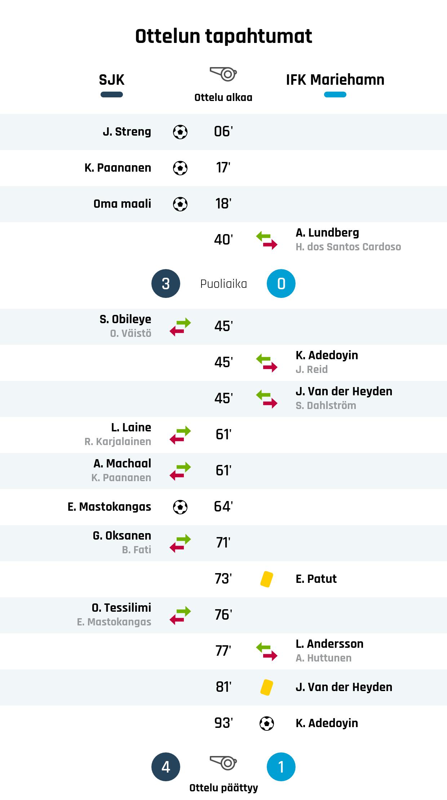The width and height of the screenshot is (447, 800).
Task: Click the final whistle icon above Ottelu päättyy
Action: 223,763
